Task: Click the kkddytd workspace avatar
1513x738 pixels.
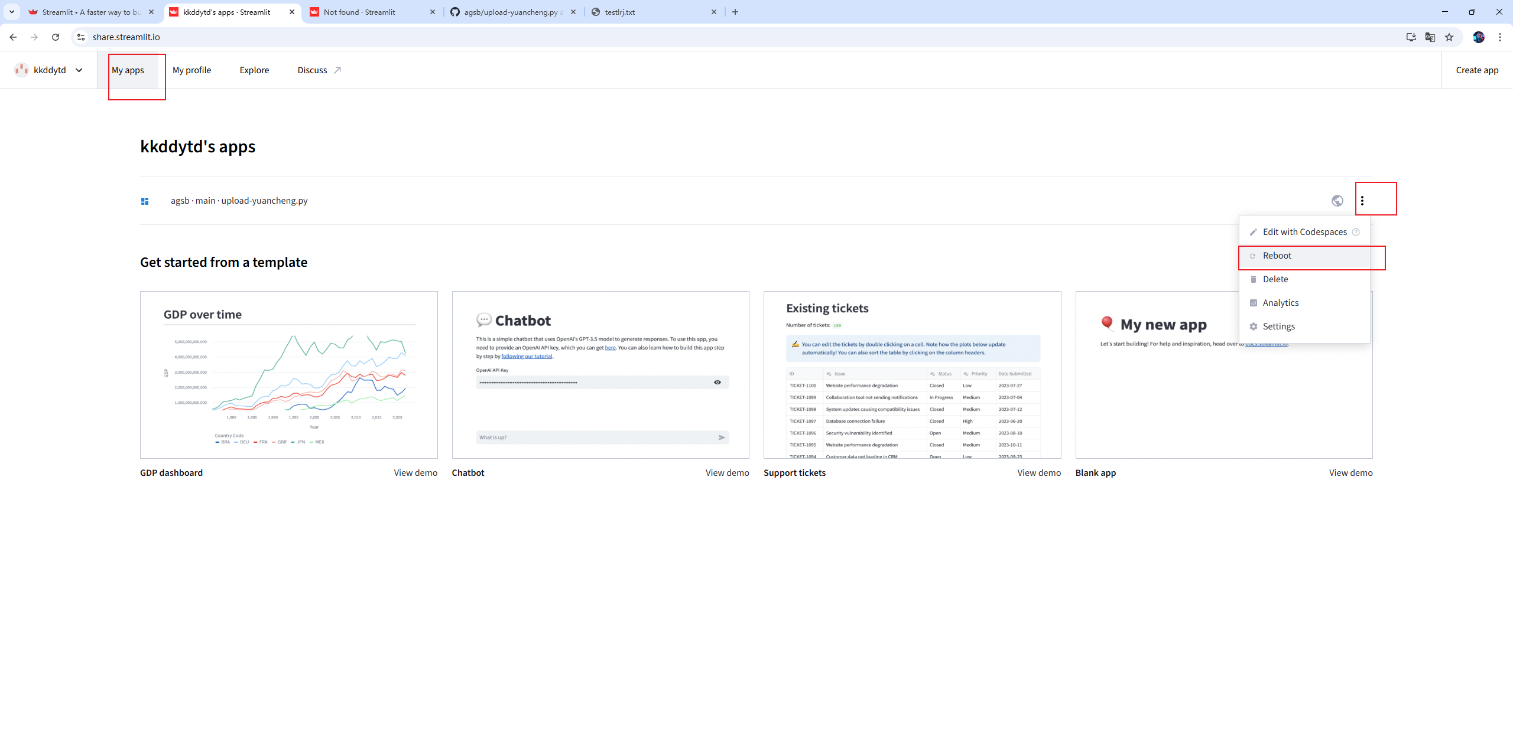Action: tap(22, 70)
